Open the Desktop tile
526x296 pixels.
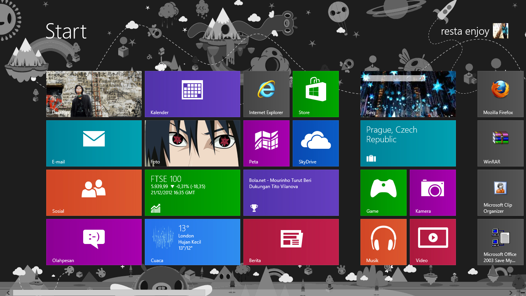coord(94,94)
